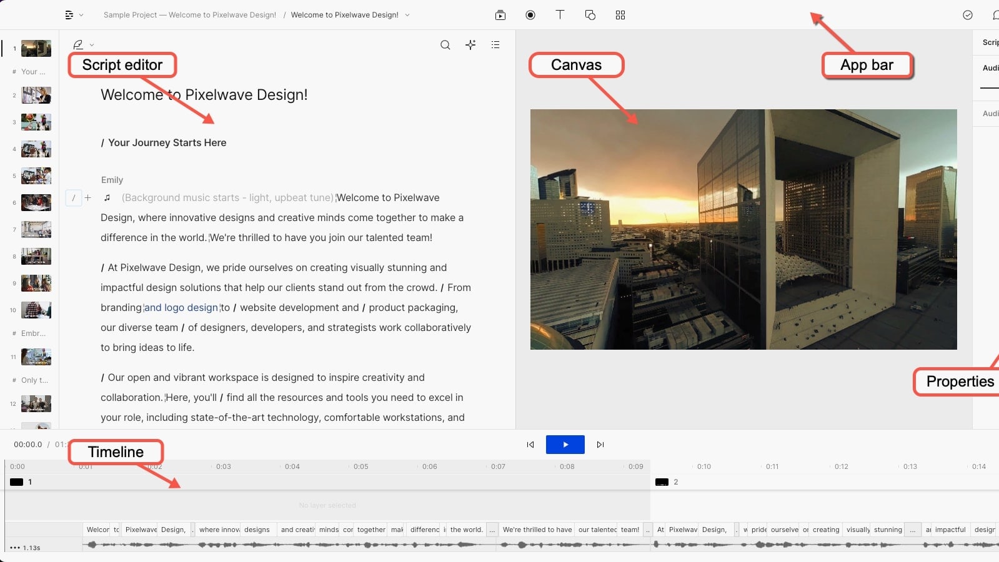Expand the chevron next to main menu icon
The width and height of the screenshot is (999, 562).
81,15
